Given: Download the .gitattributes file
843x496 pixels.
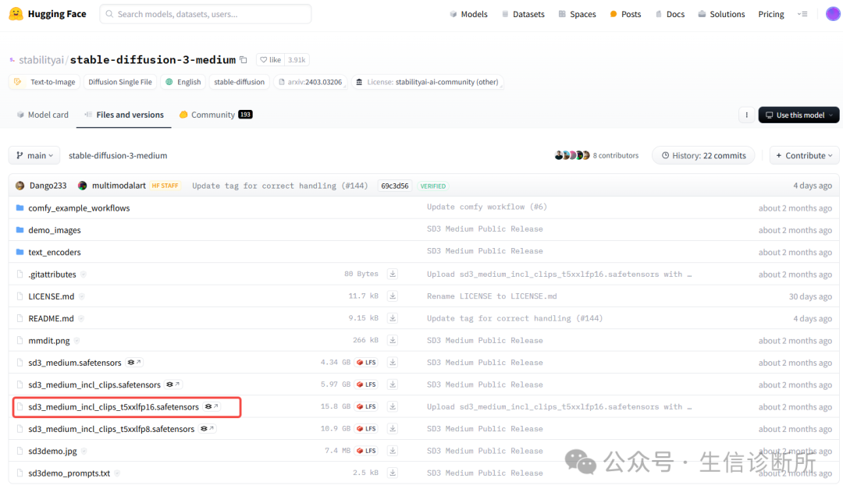Looking at the screenshot, I should (393, 274).
